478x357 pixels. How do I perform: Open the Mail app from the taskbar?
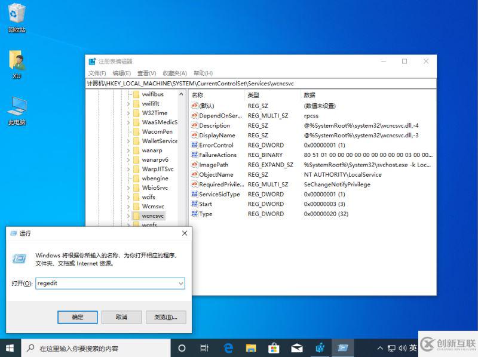(x=296, y=347)
